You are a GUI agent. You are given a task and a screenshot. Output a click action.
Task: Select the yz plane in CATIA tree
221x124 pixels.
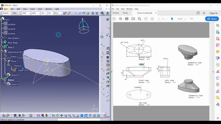[x=11, y=29]
